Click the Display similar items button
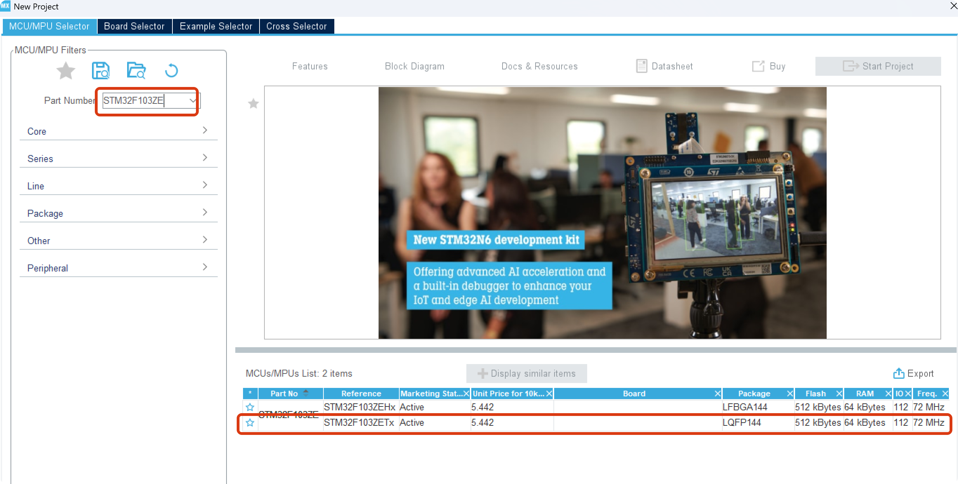This screenshot has width=958, height=484. [526, 373]
